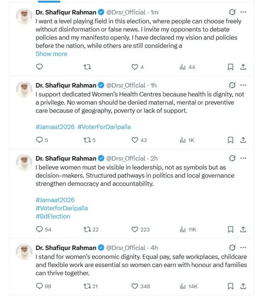Retweet the women in leadership tweet
The image size is (265, 296).
pos(87,229)
